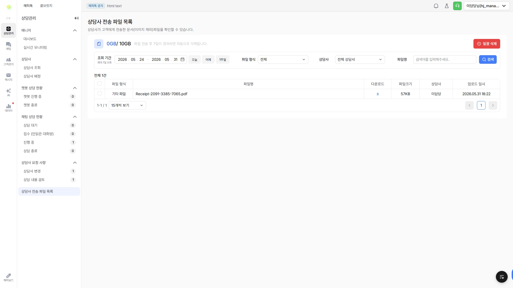Click the 57KB file size cell

(405, 94)
